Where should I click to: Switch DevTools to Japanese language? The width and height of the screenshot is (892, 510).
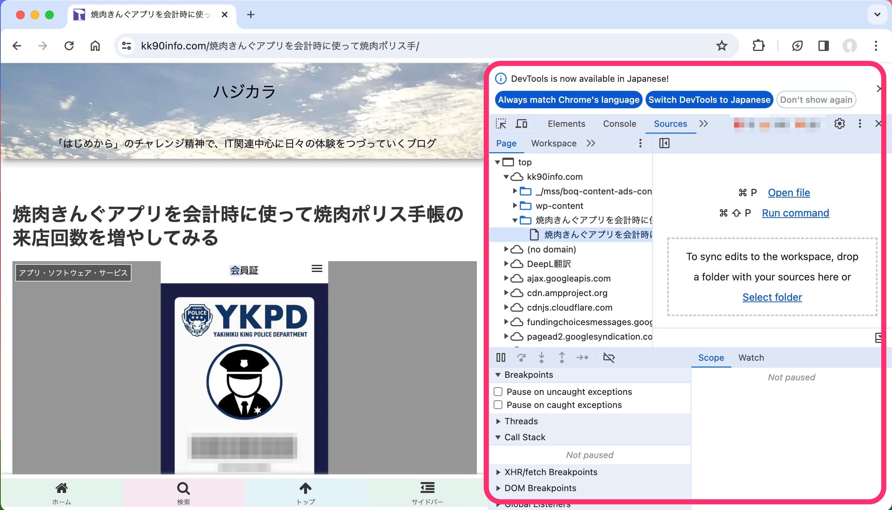click(709, 100)
